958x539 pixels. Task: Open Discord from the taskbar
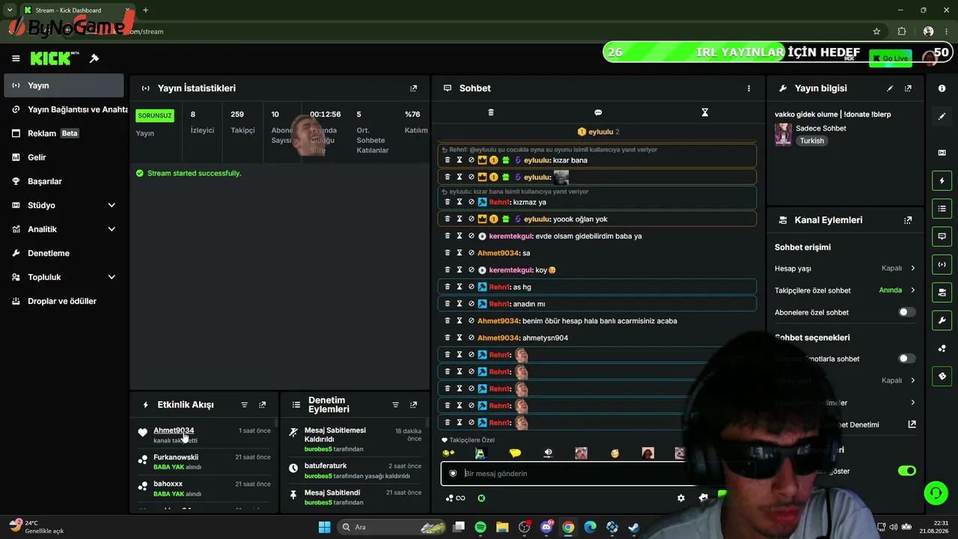pos(546,527)
